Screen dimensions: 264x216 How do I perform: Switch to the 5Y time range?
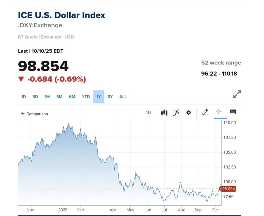[x=110, y=97]
